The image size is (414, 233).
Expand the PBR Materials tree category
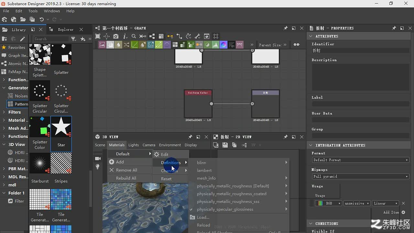pos(4,169)
